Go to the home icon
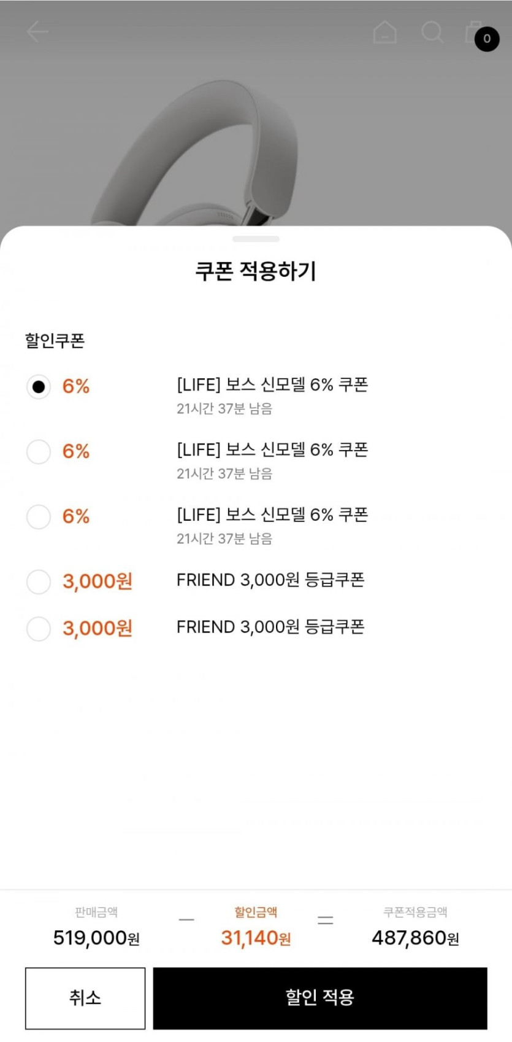 tap(385, 32)
